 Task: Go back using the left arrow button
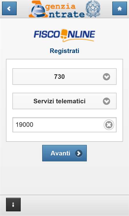click(9, 8)
